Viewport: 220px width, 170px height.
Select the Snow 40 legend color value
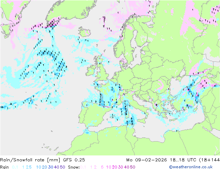coord(127,167)
